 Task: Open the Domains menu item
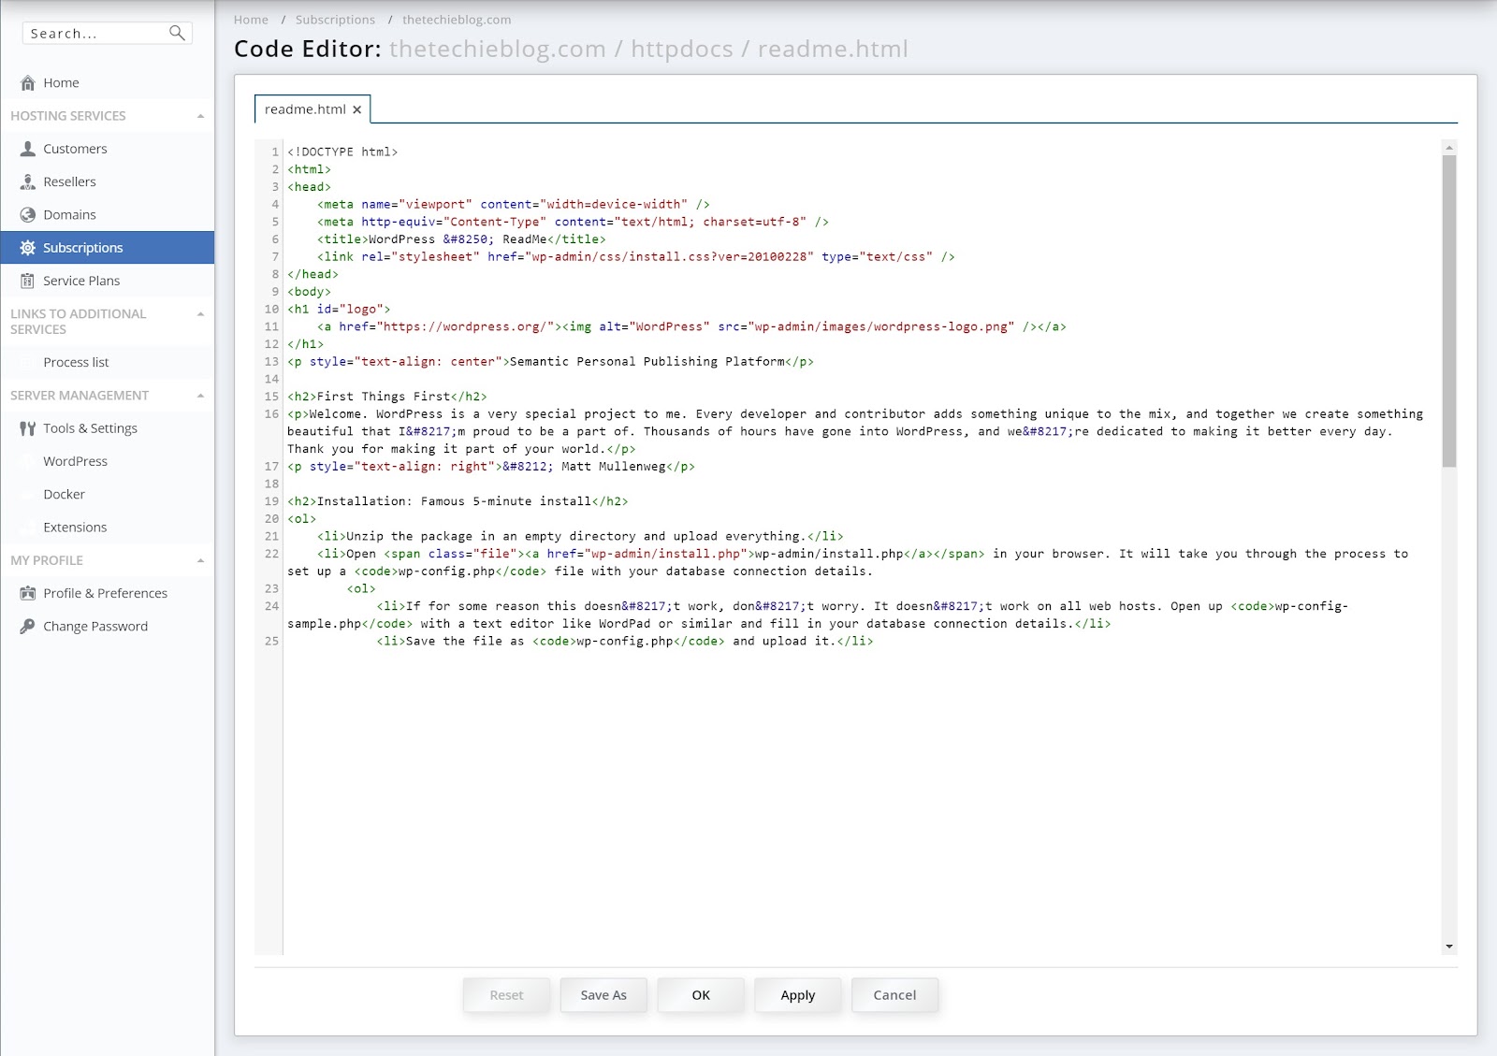pyautogui.click(x=107, y=214)
